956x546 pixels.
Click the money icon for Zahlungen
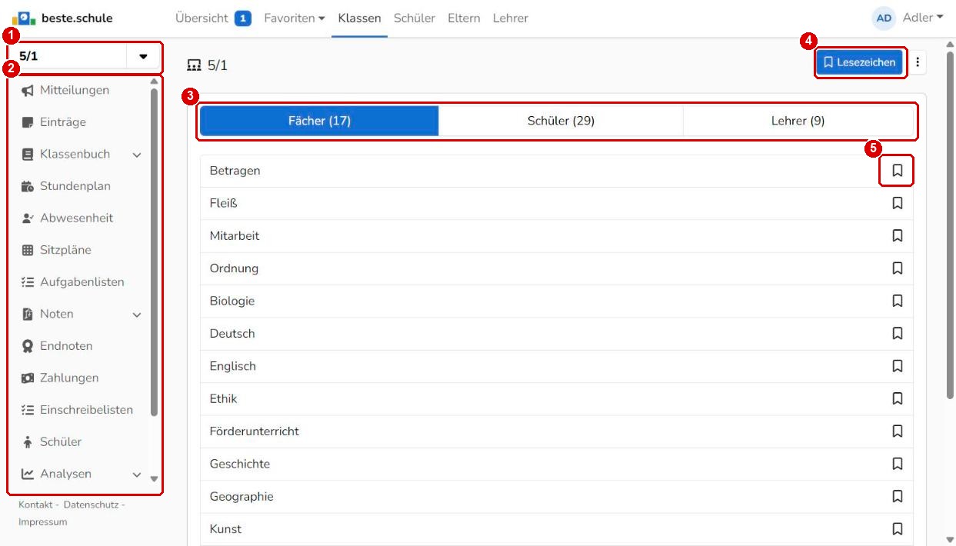click(x=28, y=378)
